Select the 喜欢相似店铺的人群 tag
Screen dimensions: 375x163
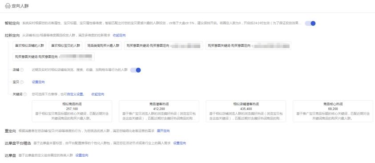(x=29, y=45)
